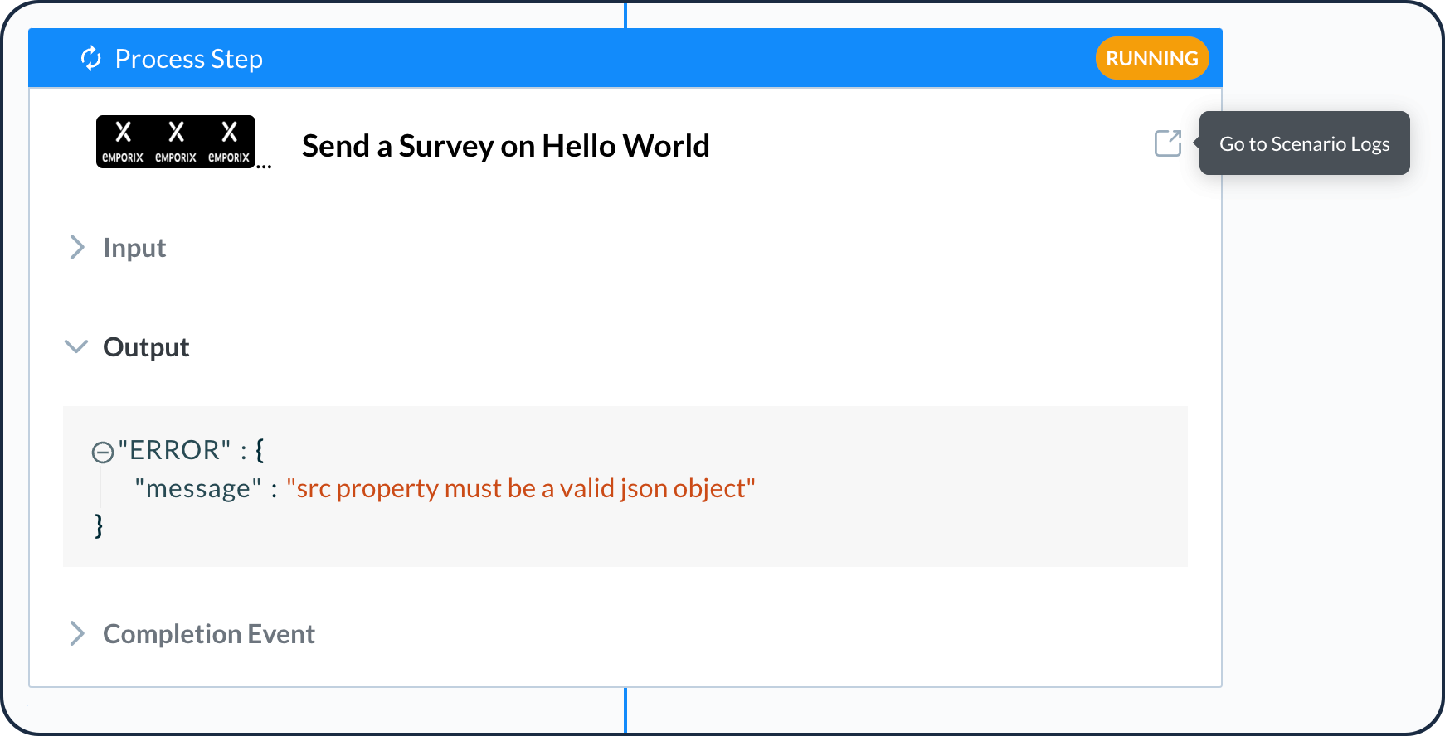The height and width of the screenshot is (736, 1445).
Task: Click the Send a Survey on Hello World title
Action: tap(505, 146)
